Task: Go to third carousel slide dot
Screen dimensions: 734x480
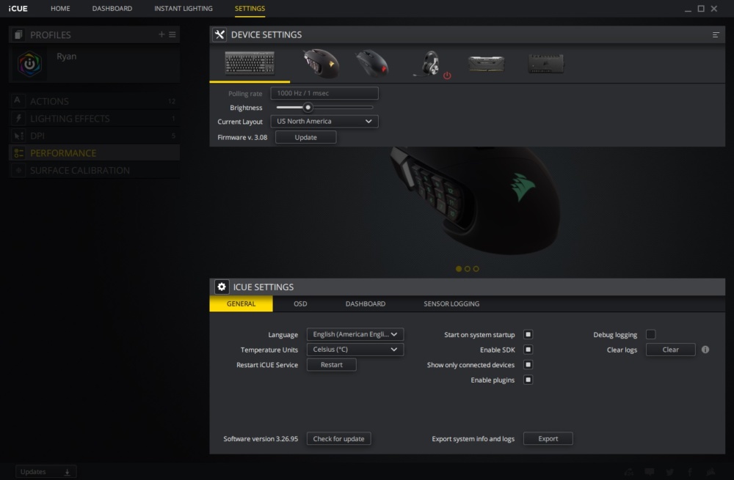Action: pos(476,269)
